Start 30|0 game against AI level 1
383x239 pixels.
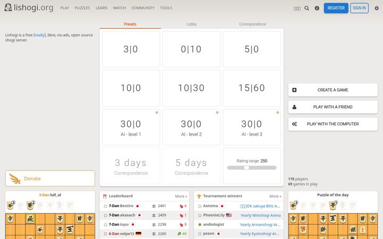(x=131, y=127)
